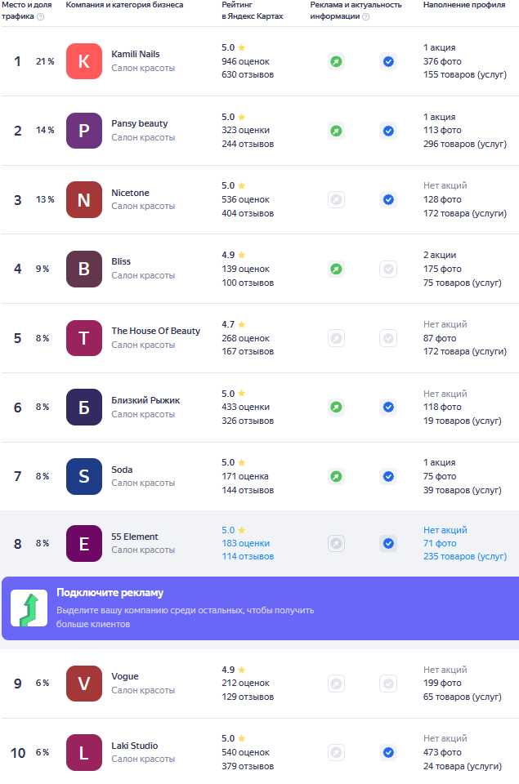Click the help icon next to 'информации'
519x784 pixels.
click(x=366, y=16)
